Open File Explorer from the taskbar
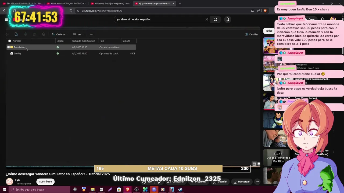 92,190
